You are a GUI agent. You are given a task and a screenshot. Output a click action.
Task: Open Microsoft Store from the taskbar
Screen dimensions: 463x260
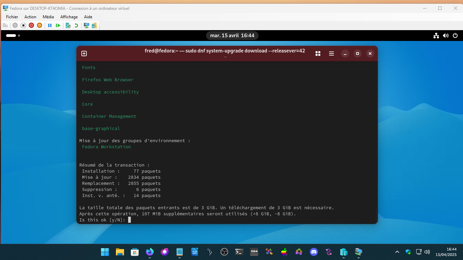(x=135, y=252)
